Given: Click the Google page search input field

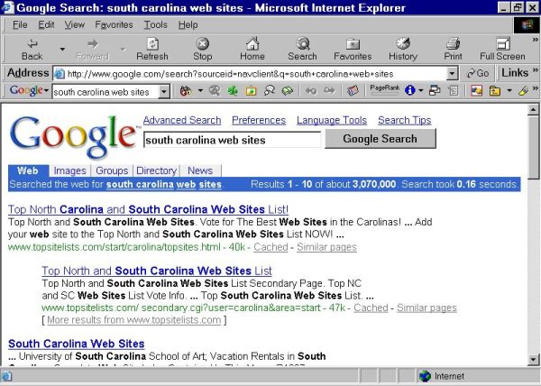Looking at the screenshot, I should [x=233, y=140].
